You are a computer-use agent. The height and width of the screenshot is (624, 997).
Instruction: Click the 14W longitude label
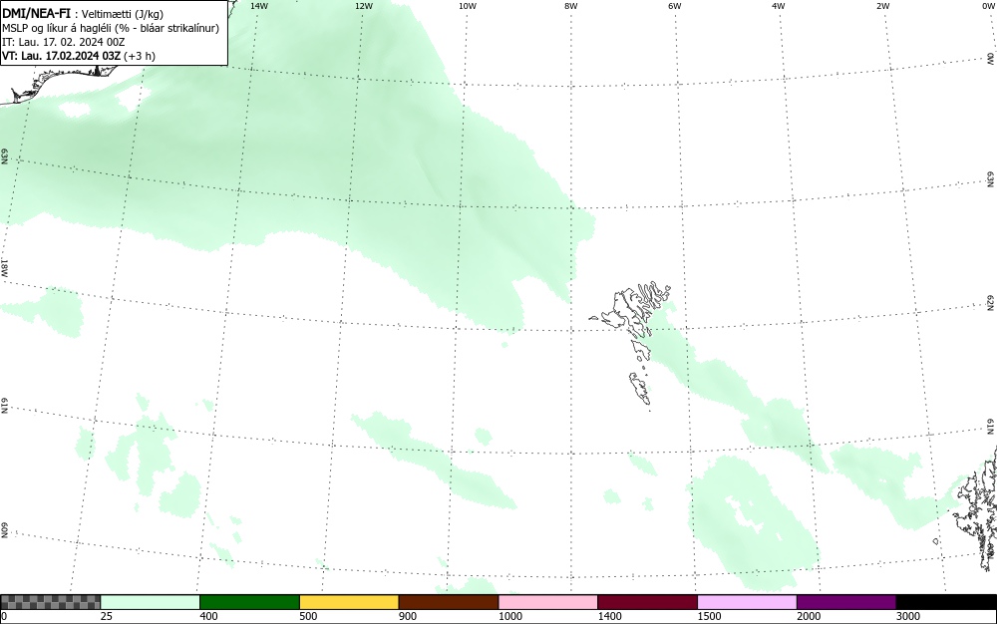tap(259, 6)
